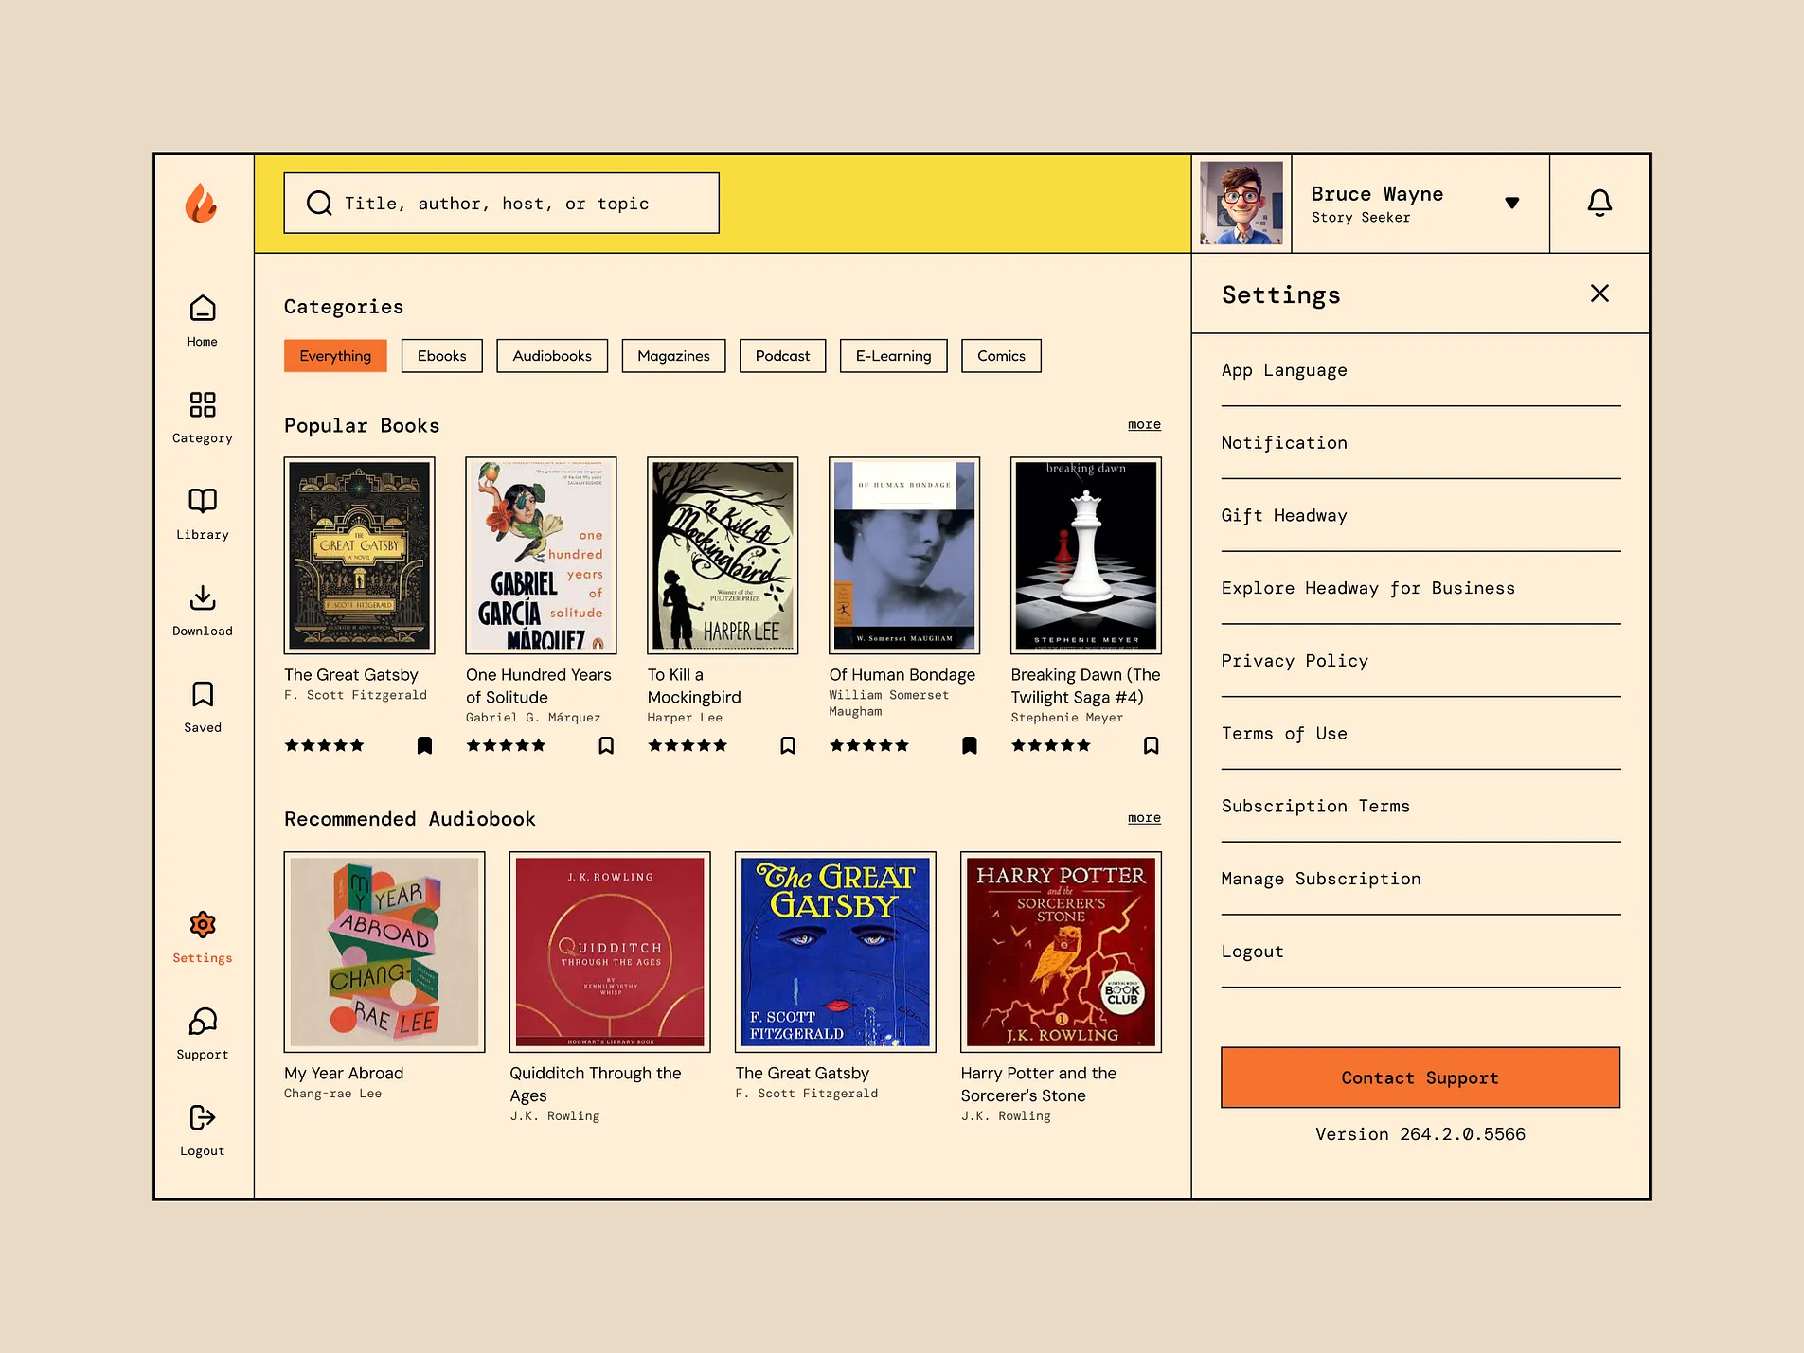1804x1353 pixels.
Task: Expand the Bruce Wayne profile dropdown
Action: tap(1512, 203)
